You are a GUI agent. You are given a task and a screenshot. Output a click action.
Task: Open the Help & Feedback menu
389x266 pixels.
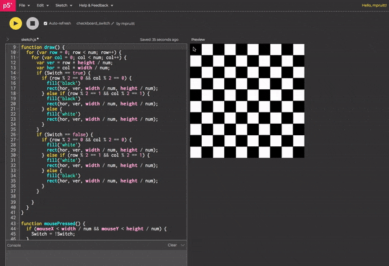96,5
